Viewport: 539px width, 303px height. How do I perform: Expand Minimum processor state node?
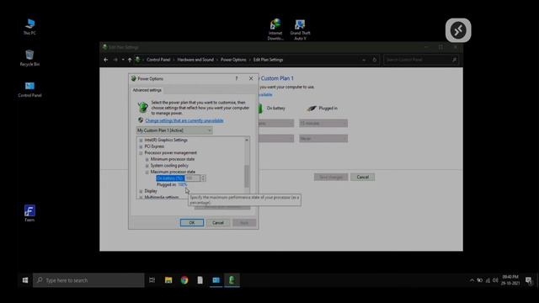pyautogui.click(x=147, y=159)
